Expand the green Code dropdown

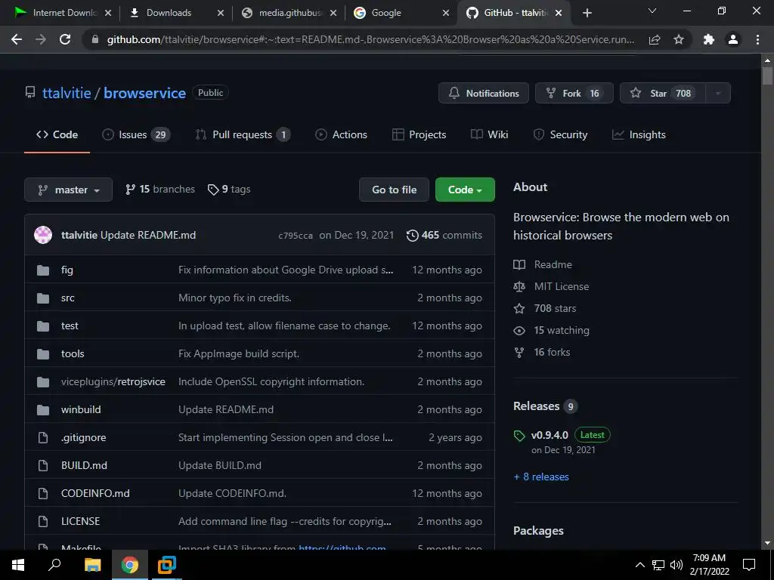click(465, 190)
